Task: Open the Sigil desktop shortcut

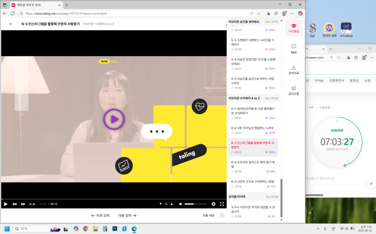Action: tap(312, 30)
